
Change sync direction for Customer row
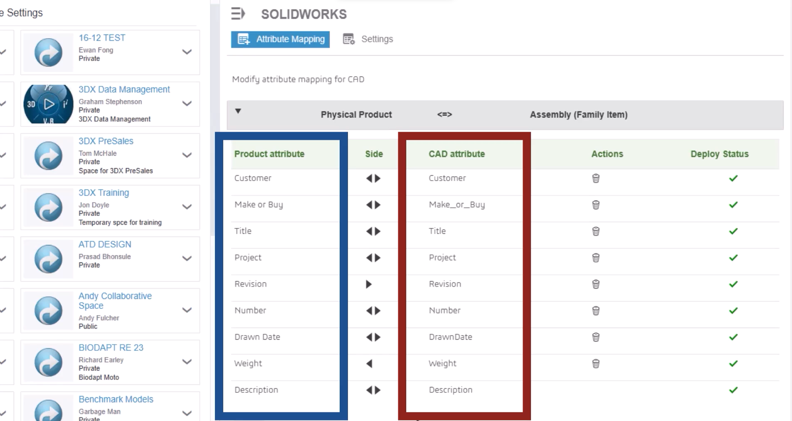(x=373, y=179)
